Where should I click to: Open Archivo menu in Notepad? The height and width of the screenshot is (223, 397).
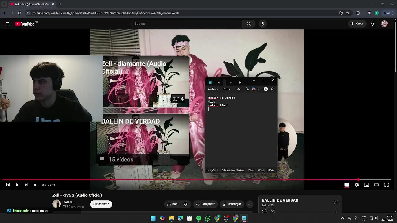[x=213, y=89]
